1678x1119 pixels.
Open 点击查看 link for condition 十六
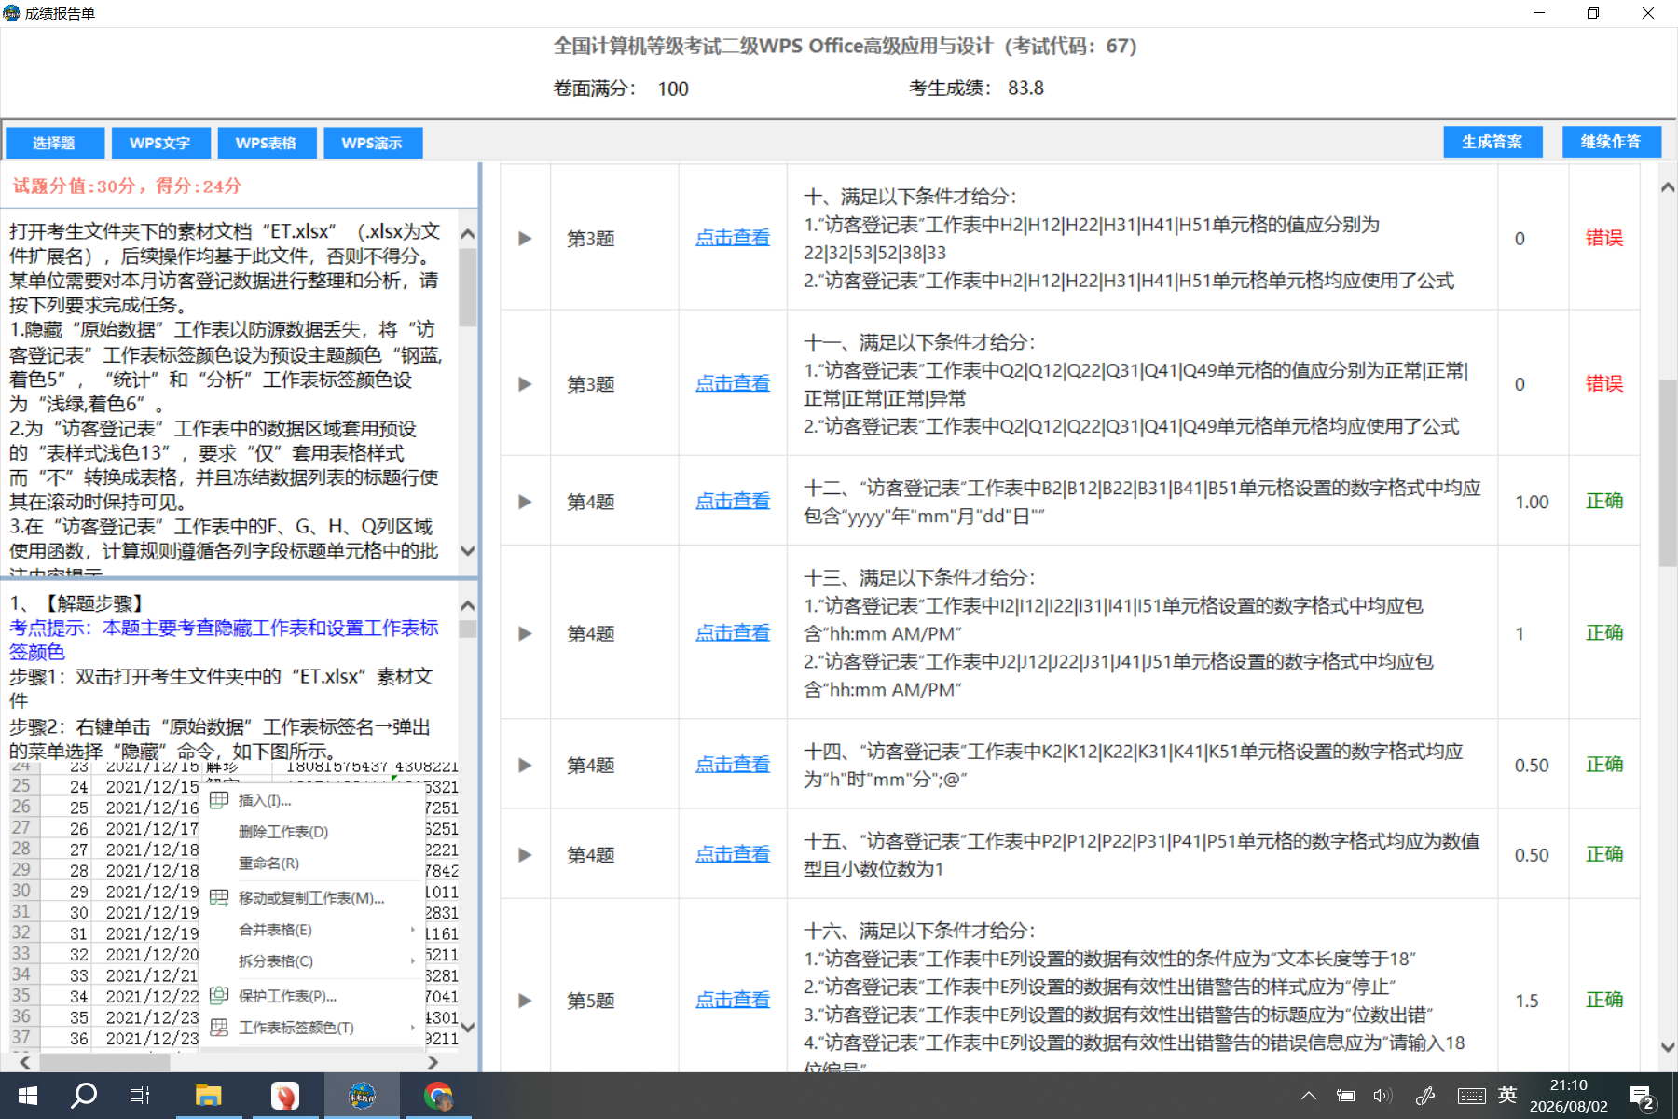[733, 1000]
